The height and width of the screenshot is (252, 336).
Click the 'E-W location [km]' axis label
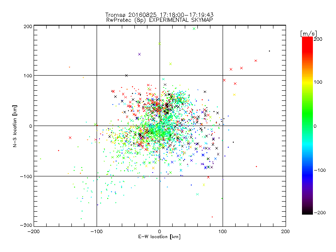point(159,237)
